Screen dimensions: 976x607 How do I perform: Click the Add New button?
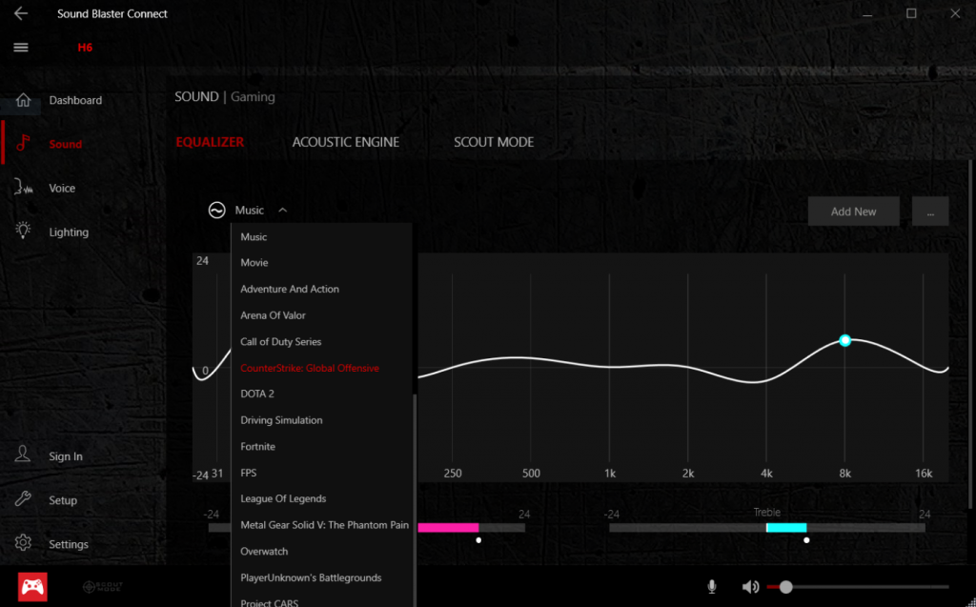(853, 212)
